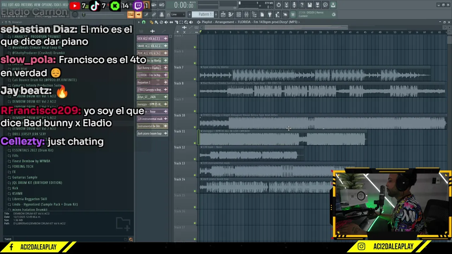
Task: Select the pencil draw tool in playlist
Action: point(151,22)
